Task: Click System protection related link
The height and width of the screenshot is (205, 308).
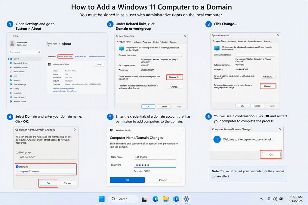Action: pos(80,56)
